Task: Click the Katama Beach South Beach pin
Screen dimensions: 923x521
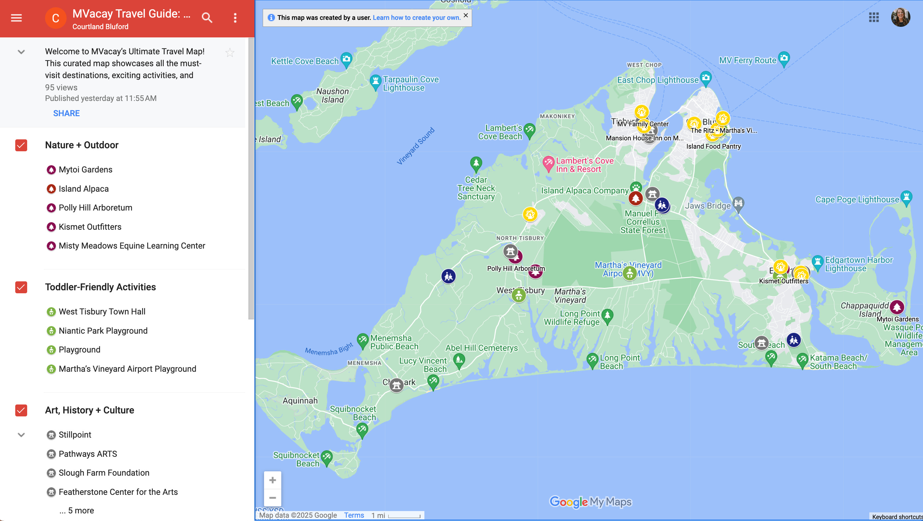Action: (802, 359)
